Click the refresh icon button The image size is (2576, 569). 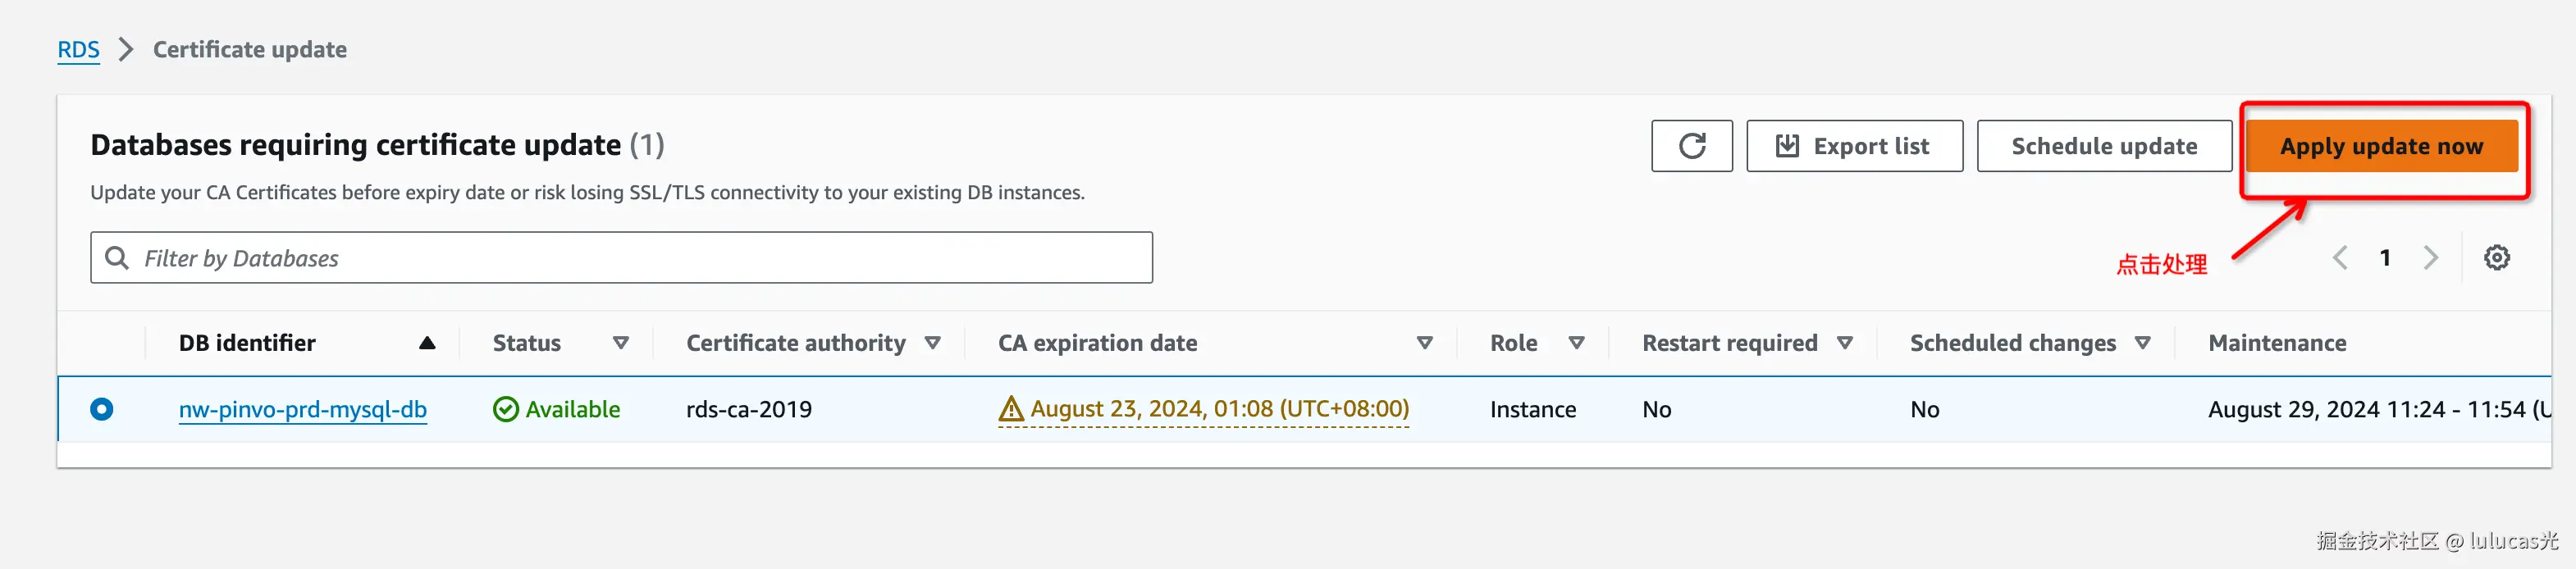pos(1691,146)
